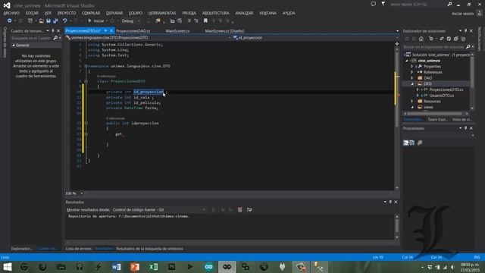Open Word from the taskbar
Image resolution: width=485 pixels, height=273 pixels.
(x=116, y=267)
